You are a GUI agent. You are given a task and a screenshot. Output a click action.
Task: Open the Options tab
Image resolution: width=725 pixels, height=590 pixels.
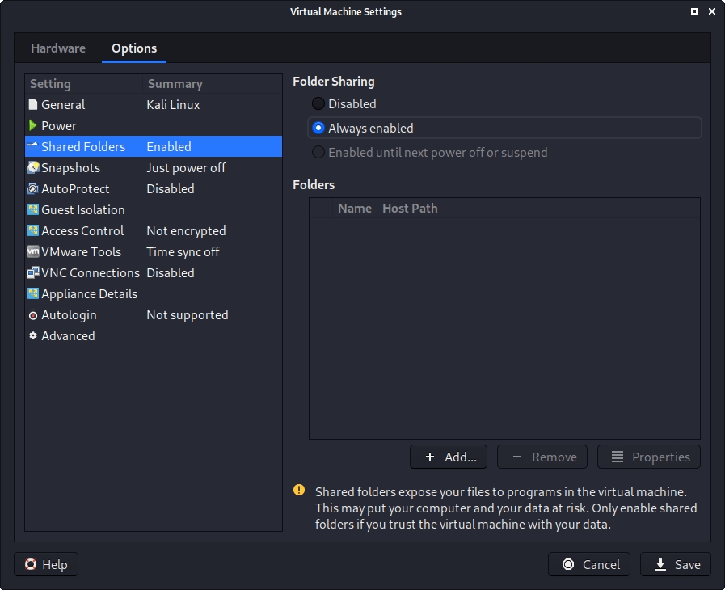pyautogui.click(x=134, y=48)
